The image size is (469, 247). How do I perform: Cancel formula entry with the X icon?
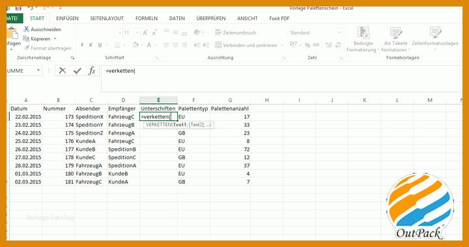(x=63, y=71)
